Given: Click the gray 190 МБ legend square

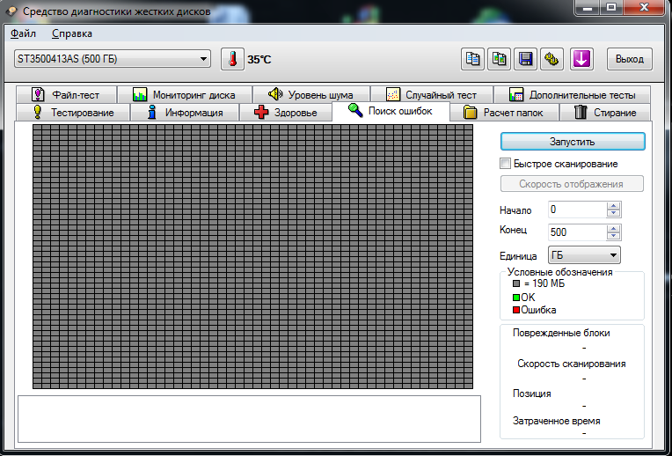Looking at the screenshot, I should 516,283.
